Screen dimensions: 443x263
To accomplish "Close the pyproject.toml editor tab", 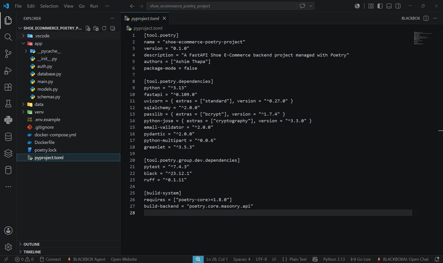I will (x=164, y=18).
